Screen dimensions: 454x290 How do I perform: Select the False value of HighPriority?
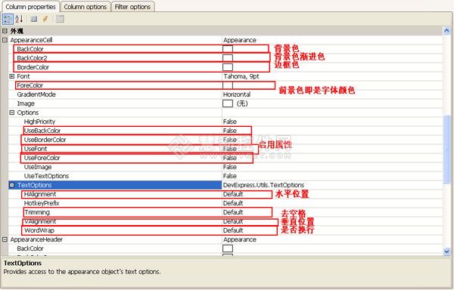click(230, 122)
